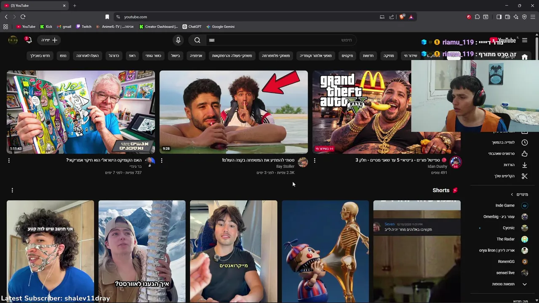Click the red extension icon in toolbar
The height and width of the screenshot is (303, 539).
[469, 17]
